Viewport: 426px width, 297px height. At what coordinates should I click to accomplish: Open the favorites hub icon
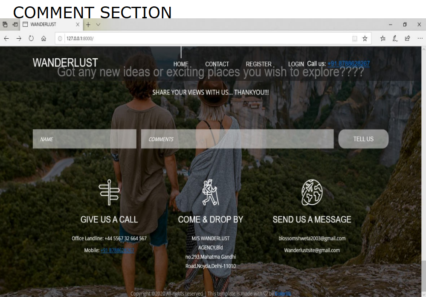click(x=383, y=38)
